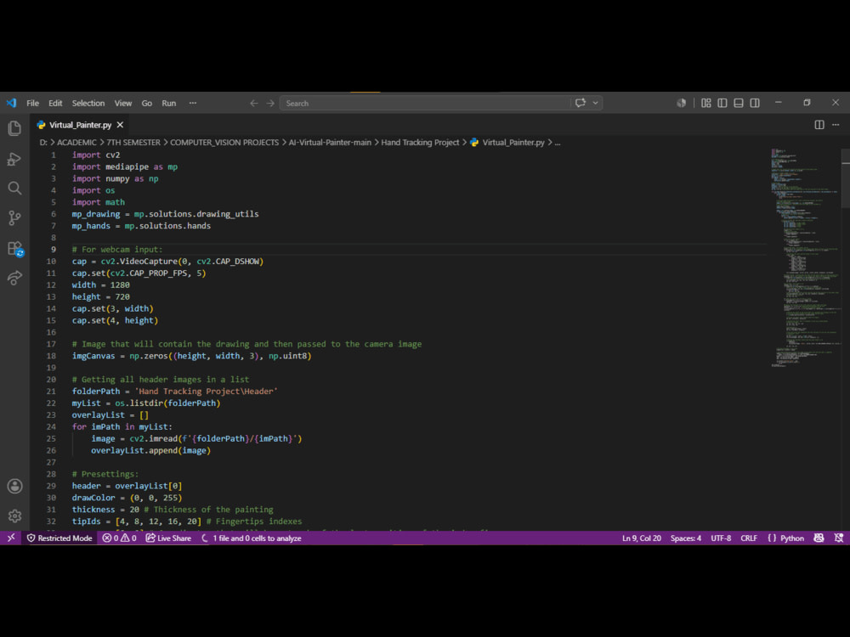This screenshot has height=637, width=850.
Task: Open the Search view in the activity bar
Action: tap(14, 188)
